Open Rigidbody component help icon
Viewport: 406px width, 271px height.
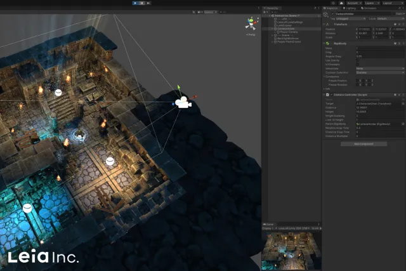(x=395, y=44)
